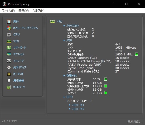The width and height of the screenshot is (145, 125).
Task: Click the オペレーティングシステム Windows flag icon
Action: [x=9, y=28]
